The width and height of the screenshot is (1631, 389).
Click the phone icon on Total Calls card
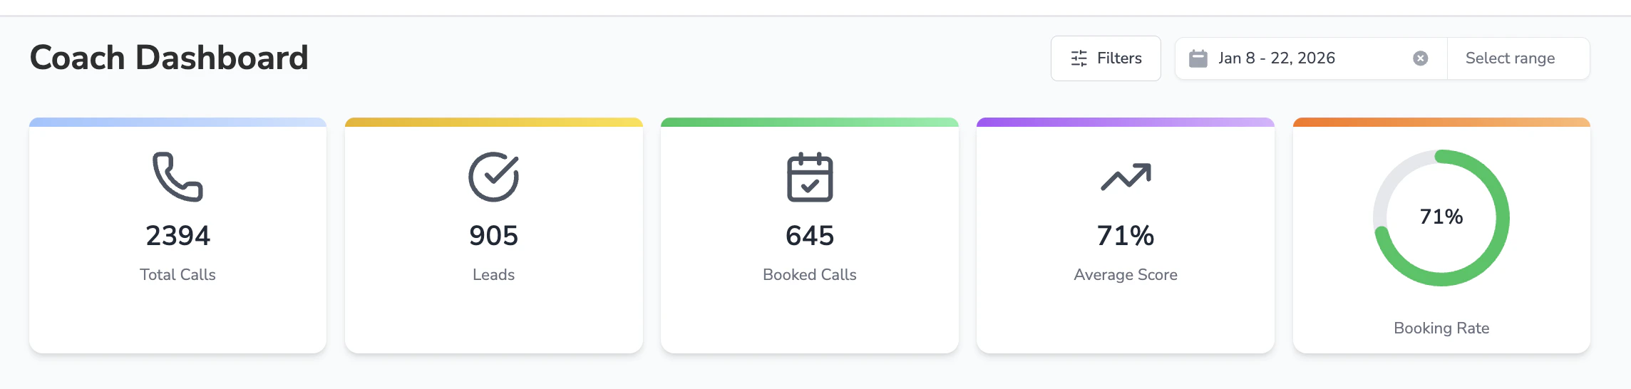[177, 177]
